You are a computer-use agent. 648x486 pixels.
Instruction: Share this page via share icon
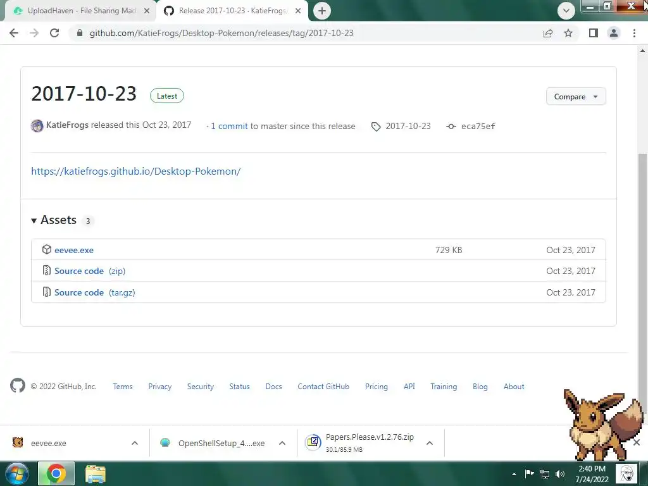(x=548, y=33)
